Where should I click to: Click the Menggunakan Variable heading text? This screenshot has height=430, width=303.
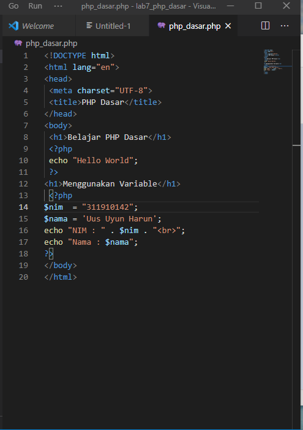(110, 184)
